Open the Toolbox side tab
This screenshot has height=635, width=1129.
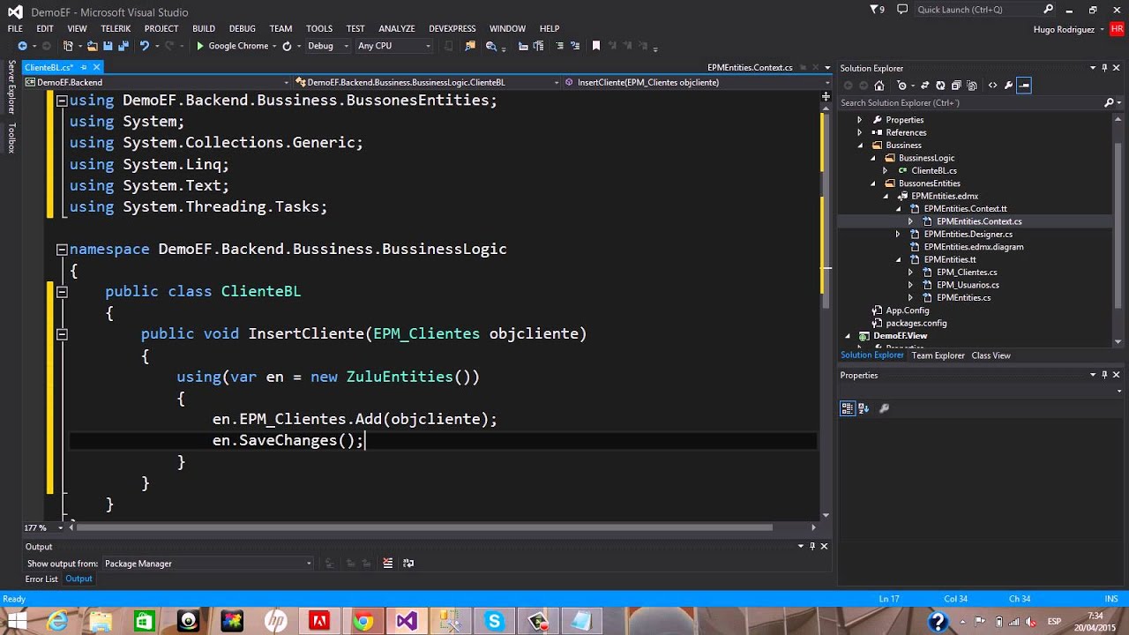(x=11, y=139)
